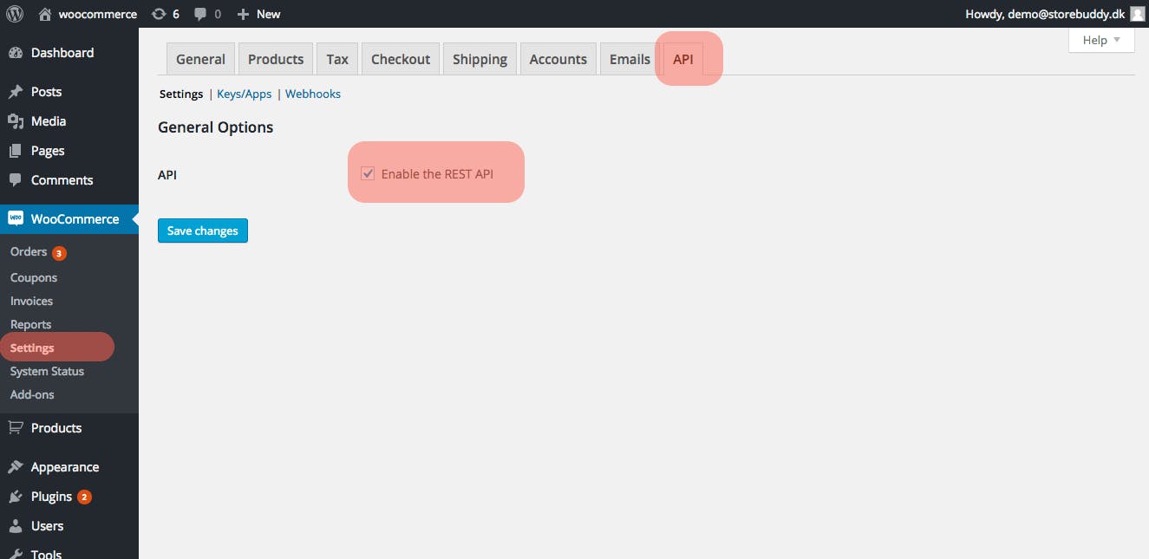1149x559 pixels.
Task: Select the Shipping tab
Action: [480, 59]
